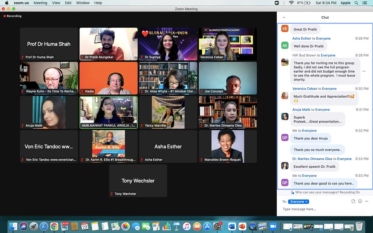Open the Wi-Fi status menu

point(291,3)
